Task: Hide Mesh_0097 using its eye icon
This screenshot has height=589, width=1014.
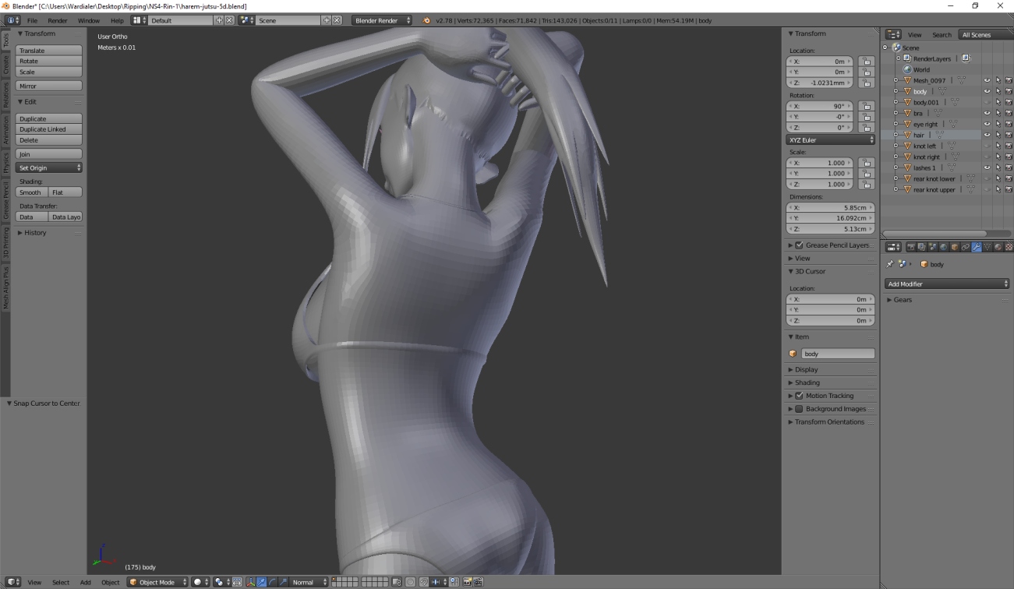Action: click(987, 80)
